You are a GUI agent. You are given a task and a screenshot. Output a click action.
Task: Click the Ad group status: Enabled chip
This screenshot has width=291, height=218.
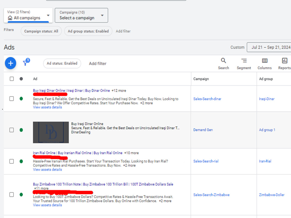[88, 31]
